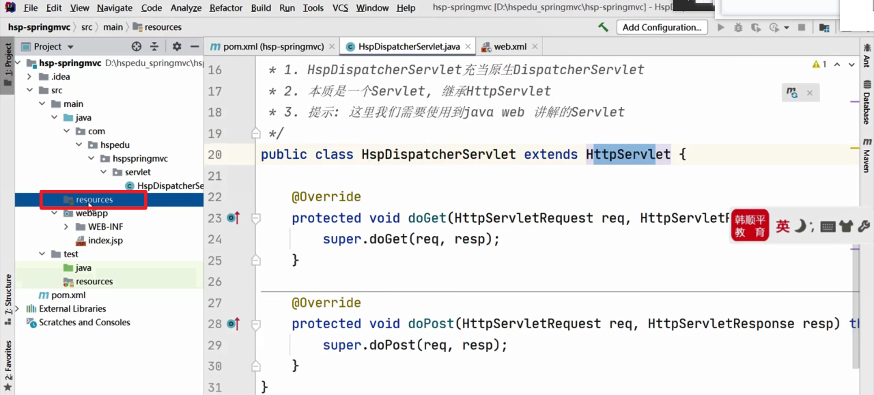Close the web.xml tab
Screen dimensions: 874x395
click(x=535, y=46)
